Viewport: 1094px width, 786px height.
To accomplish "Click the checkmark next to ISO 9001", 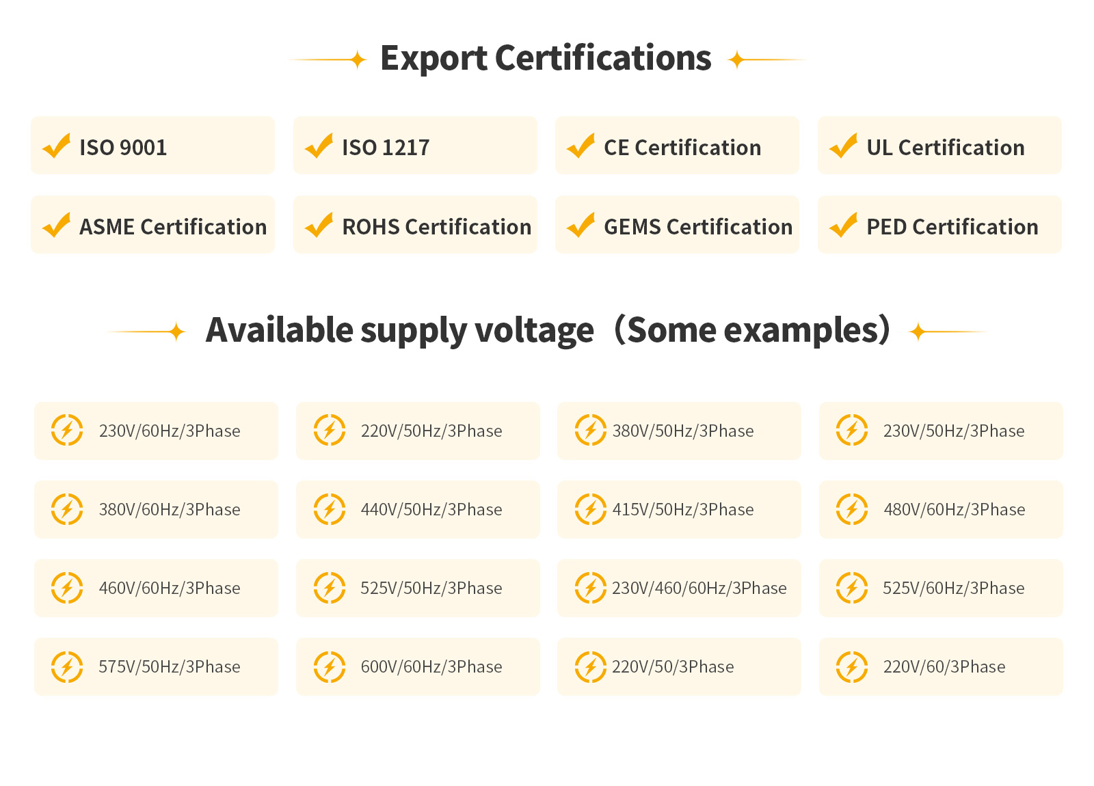I will 57,146.
